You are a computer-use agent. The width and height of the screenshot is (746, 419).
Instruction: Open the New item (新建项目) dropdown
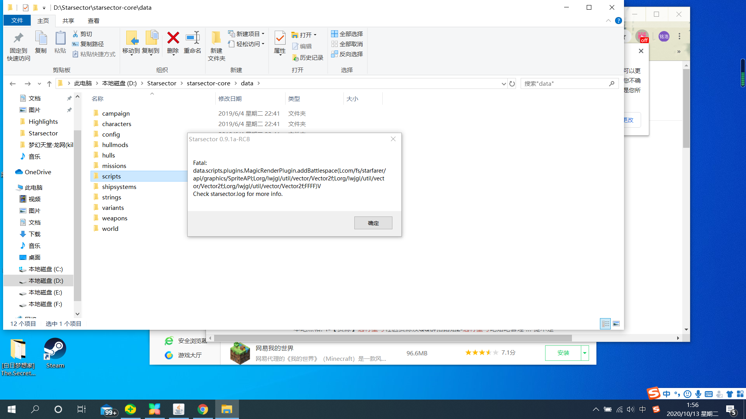pyautogui.click(x=246, y=34)
